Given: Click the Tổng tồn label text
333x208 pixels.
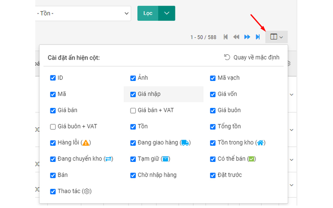Looking at the screenshot, I should pyautogui.click(x=229, y=126).
